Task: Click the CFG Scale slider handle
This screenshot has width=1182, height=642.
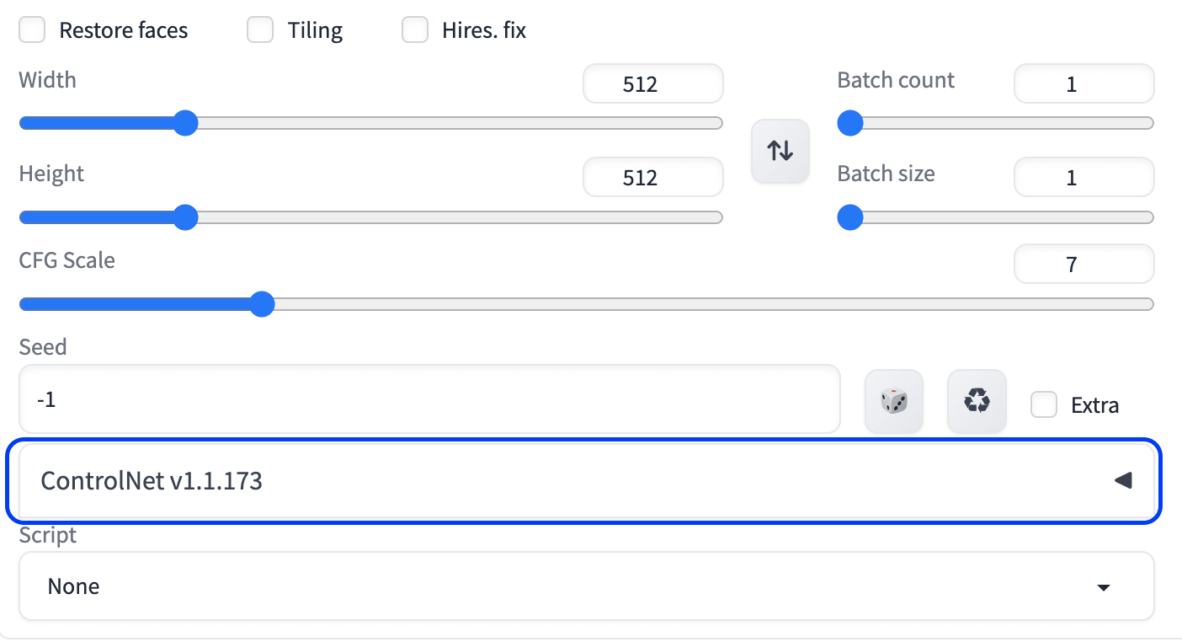Action: pos(263,304)
